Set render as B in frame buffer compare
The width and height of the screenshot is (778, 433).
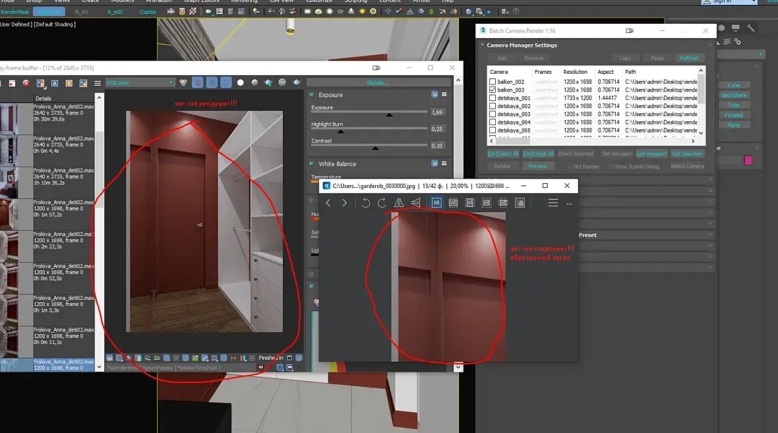69,83
